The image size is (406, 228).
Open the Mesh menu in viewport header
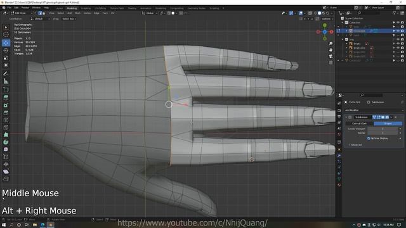[77, 13]
